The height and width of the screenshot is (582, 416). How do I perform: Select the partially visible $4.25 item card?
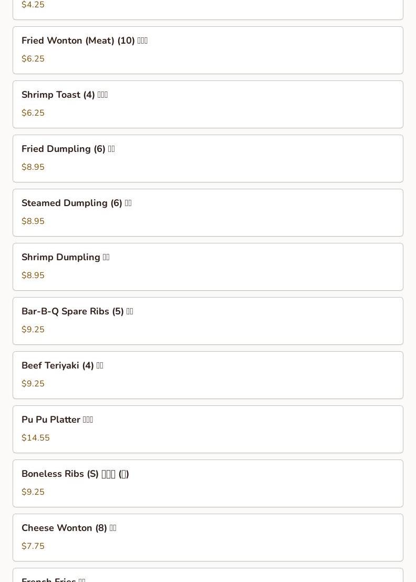[x=207, y=9]
